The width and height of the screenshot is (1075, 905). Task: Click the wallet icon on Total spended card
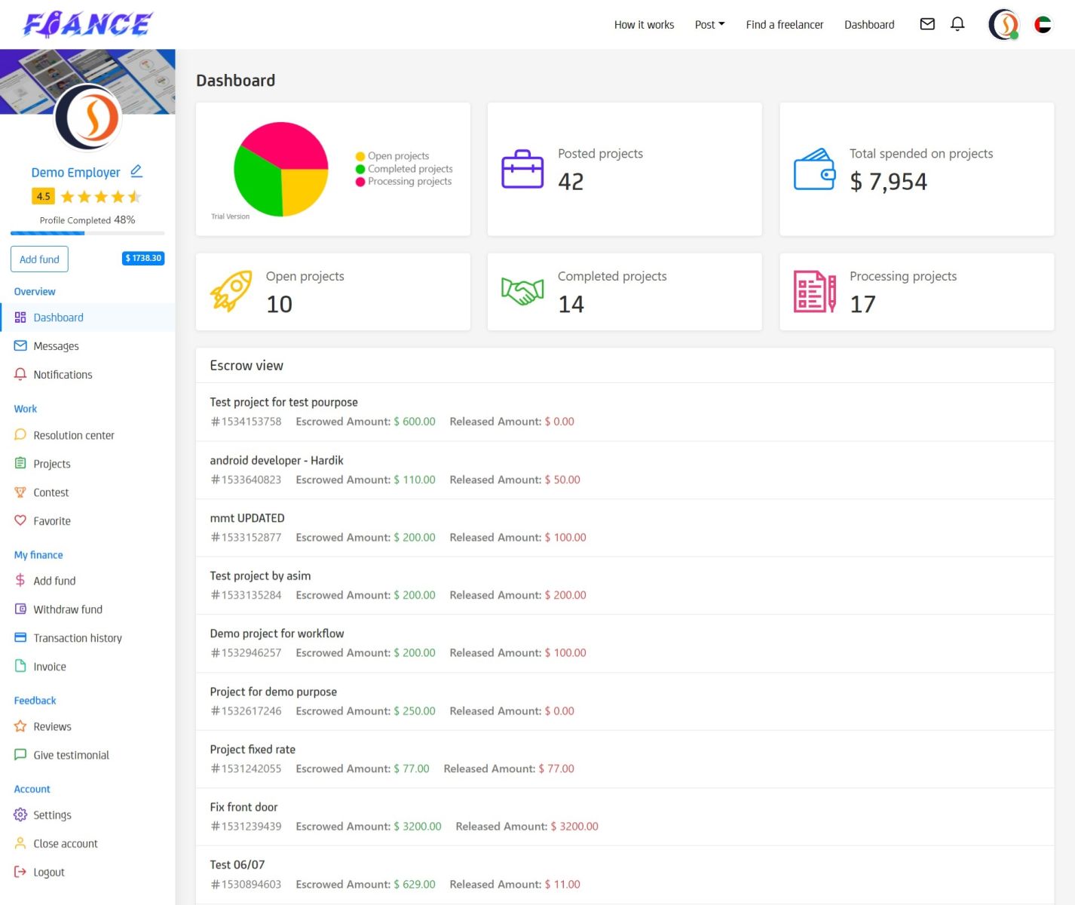(814, 169)
